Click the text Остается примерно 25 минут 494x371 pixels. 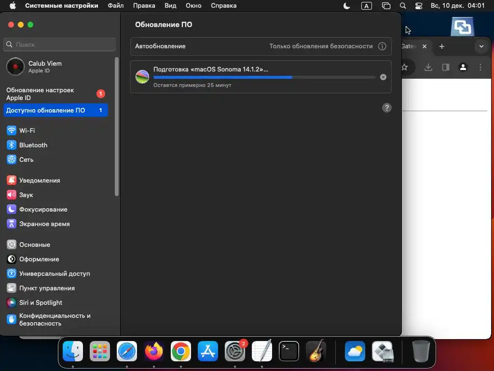192,85
